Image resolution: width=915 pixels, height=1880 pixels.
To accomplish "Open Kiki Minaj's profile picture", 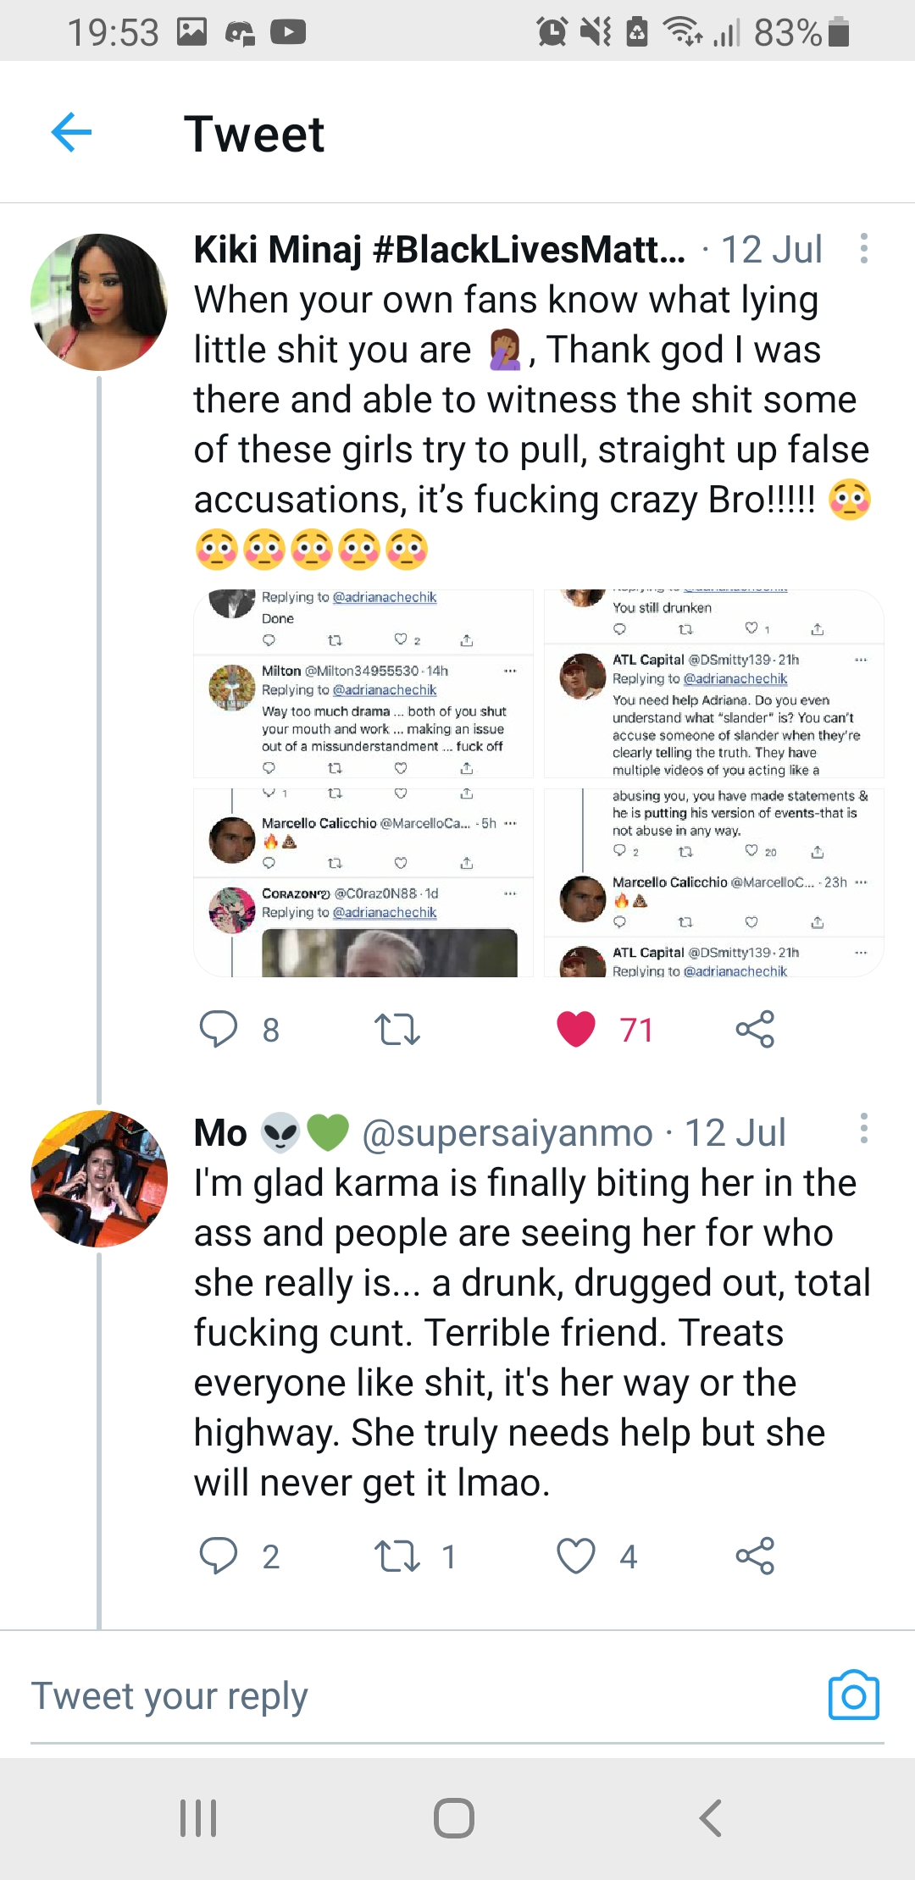I will [99, 302].
